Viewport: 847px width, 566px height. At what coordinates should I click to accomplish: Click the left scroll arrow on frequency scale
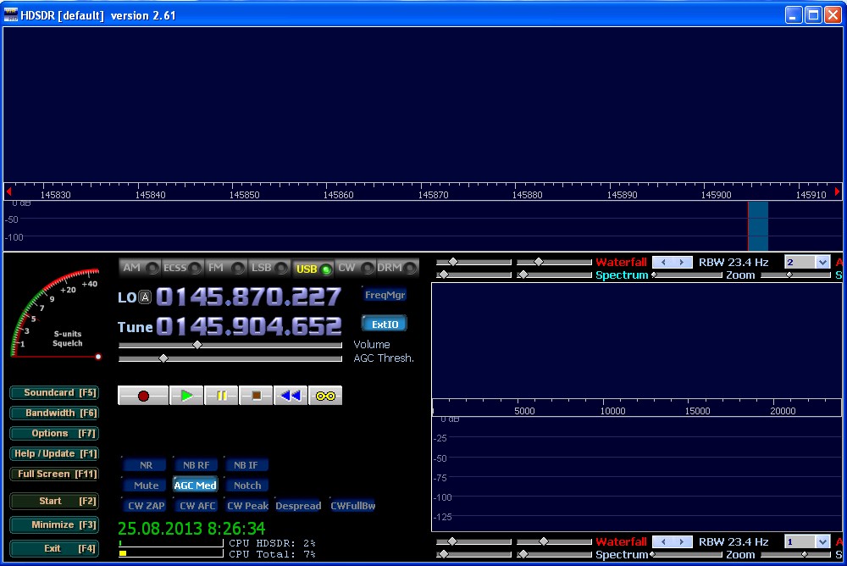8,192
